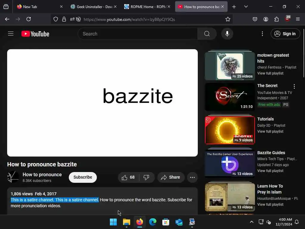The width and height of the screenshot is (305, 229).
Task: Click the video title How to pronounce bazzite
Action: (x=42, y=164)
